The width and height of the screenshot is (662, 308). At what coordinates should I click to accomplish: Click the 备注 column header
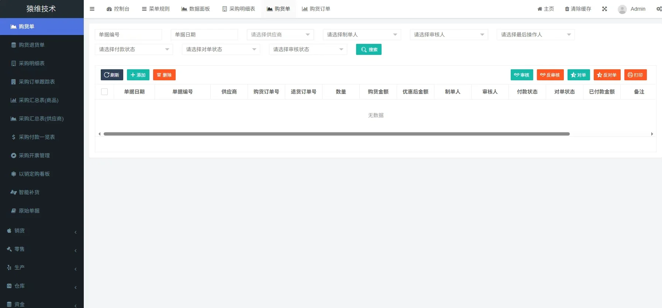coord(639,92)
